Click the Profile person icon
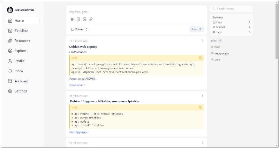This screenshot has width=279, height=148. click(10, 61)
